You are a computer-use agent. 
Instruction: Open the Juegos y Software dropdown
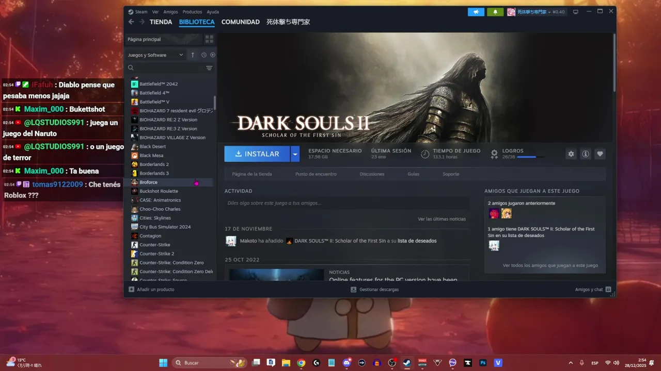[x=155, y=55]
